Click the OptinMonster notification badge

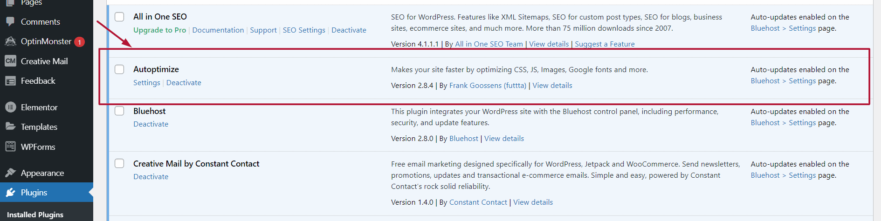point(80,42)
